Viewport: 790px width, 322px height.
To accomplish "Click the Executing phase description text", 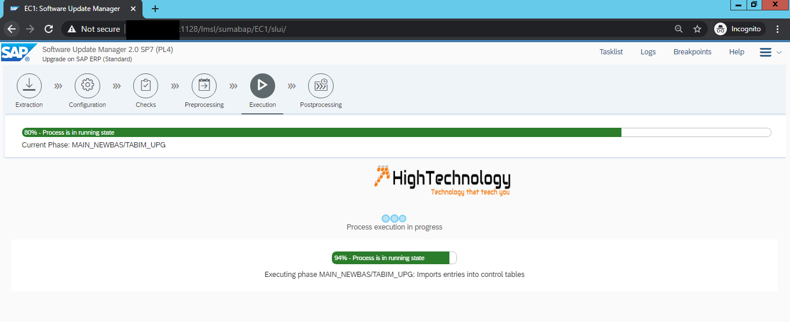I will 394,275.
